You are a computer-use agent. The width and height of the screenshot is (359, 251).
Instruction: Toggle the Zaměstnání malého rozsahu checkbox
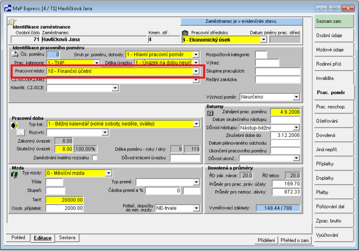[x=94, y=157]
